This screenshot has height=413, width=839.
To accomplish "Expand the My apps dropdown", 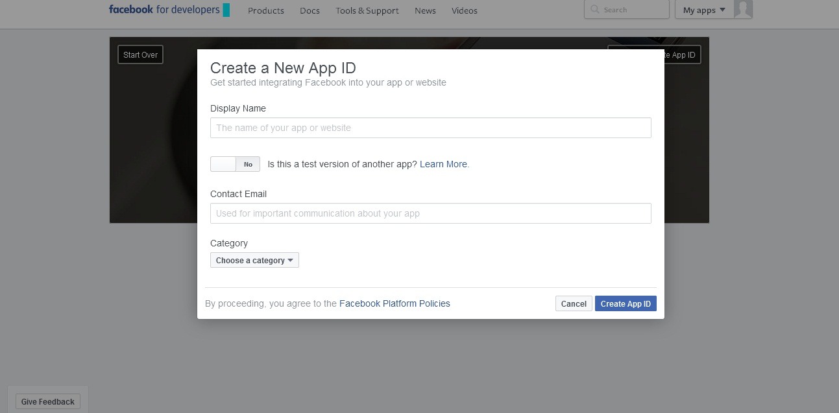I will 704,10.
